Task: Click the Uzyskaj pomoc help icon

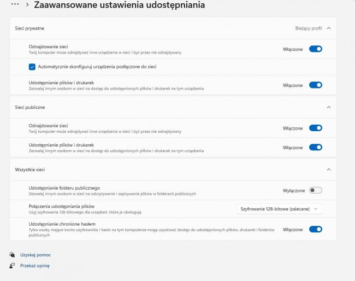Action: click(x=12, y=255)
